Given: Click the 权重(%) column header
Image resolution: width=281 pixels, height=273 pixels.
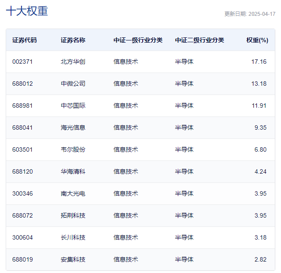Looking at the screenshot, I should [257, 40].
